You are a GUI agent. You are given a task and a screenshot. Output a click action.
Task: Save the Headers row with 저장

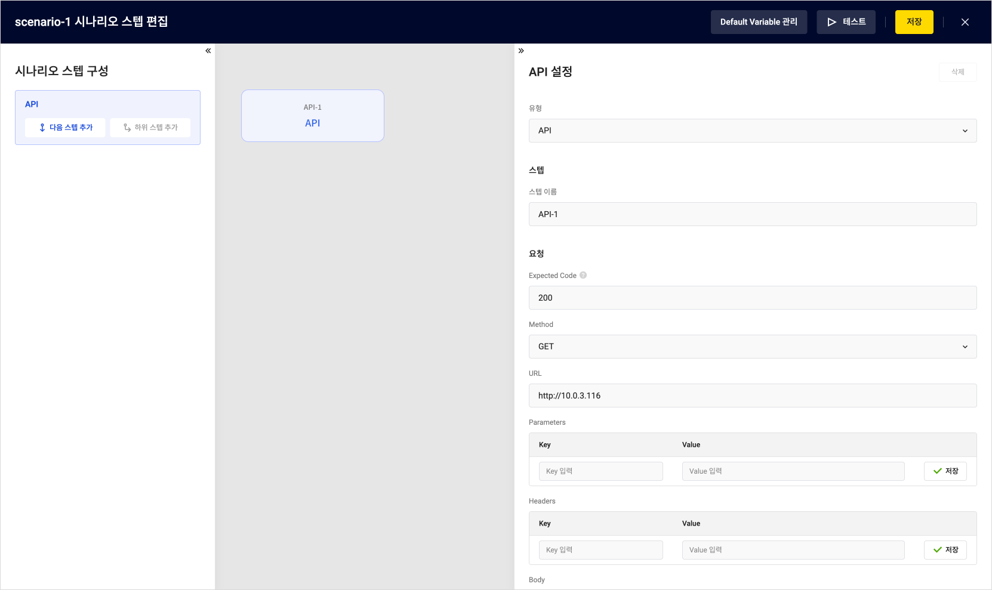click(945, 550)
